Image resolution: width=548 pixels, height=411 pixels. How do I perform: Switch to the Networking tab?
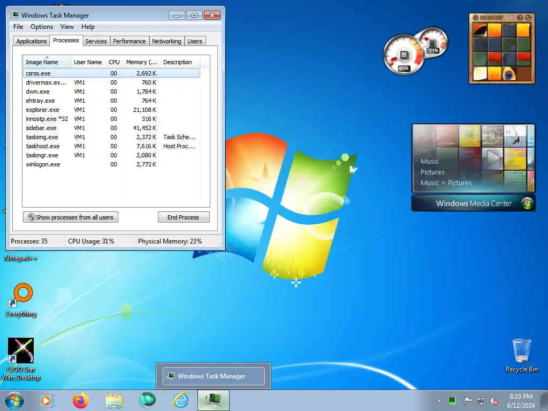pyautogui.click(x=167, y=41)
